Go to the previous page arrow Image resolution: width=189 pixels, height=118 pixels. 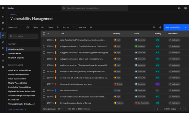pyautogui.click(x=181, y=109)
